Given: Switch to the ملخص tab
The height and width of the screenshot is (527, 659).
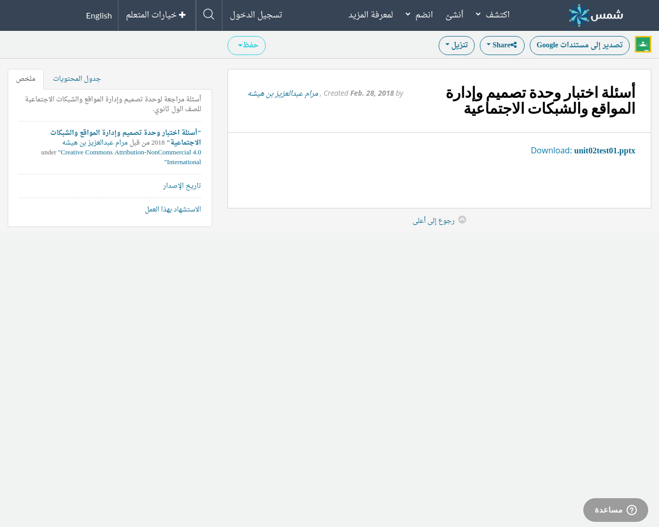Looking at the screenshot, I should [26, 79].
